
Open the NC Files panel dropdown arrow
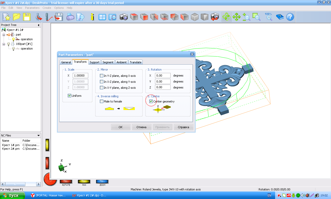(x=39, y=135)
